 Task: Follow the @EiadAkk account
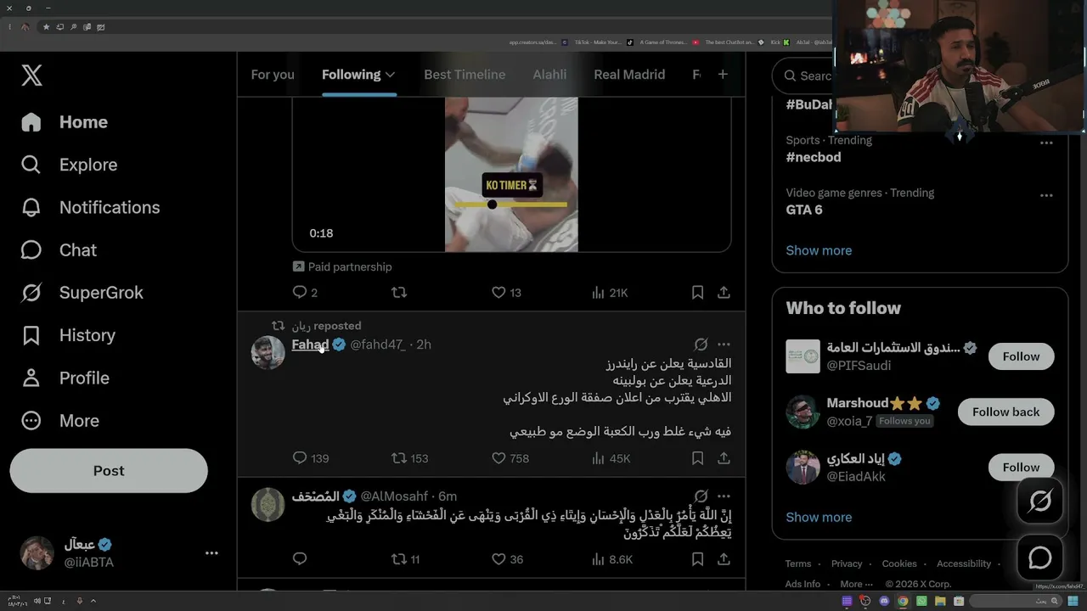click(x=1021, y=467)
